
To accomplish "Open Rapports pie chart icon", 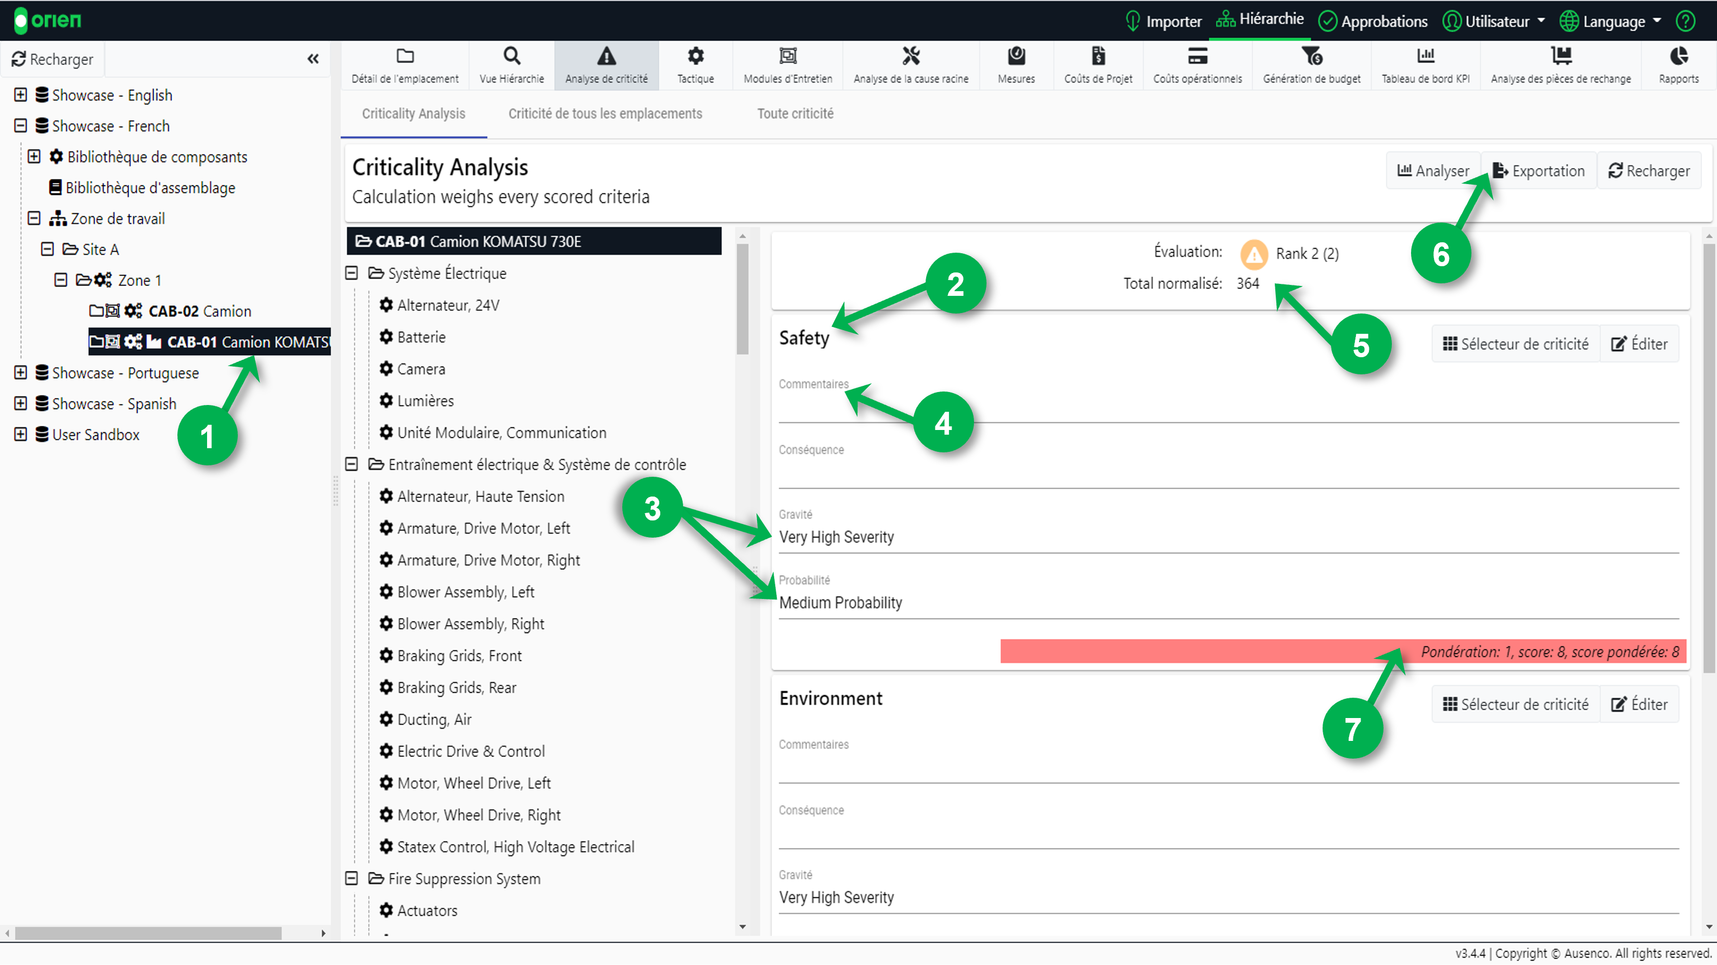I will (x=1678, y=56).
